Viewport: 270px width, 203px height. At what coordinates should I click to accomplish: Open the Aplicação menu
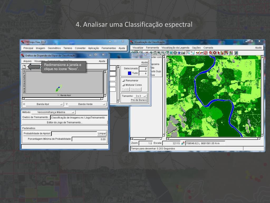(x=94, y=48)
